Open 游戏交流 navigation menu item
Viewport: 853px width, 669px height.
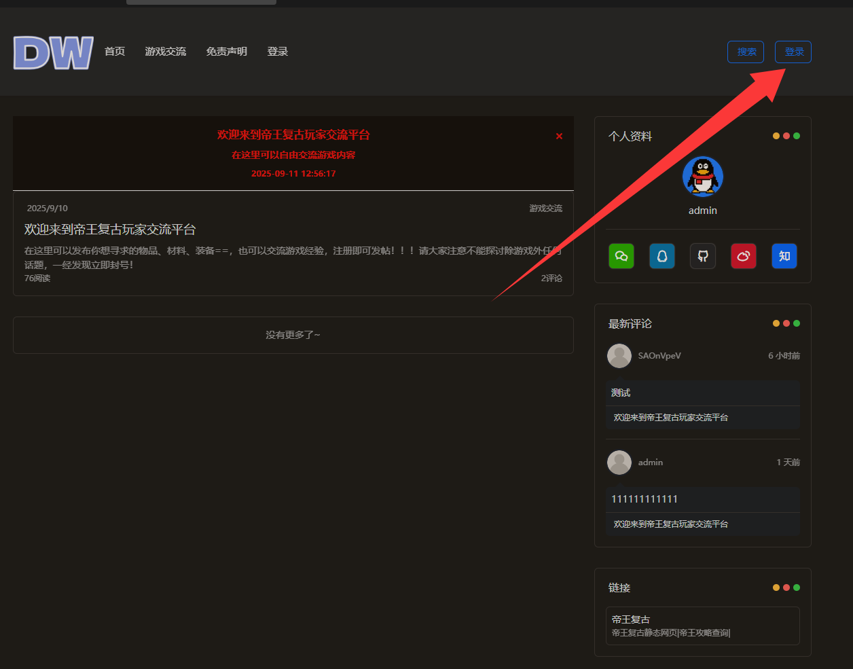165,52
